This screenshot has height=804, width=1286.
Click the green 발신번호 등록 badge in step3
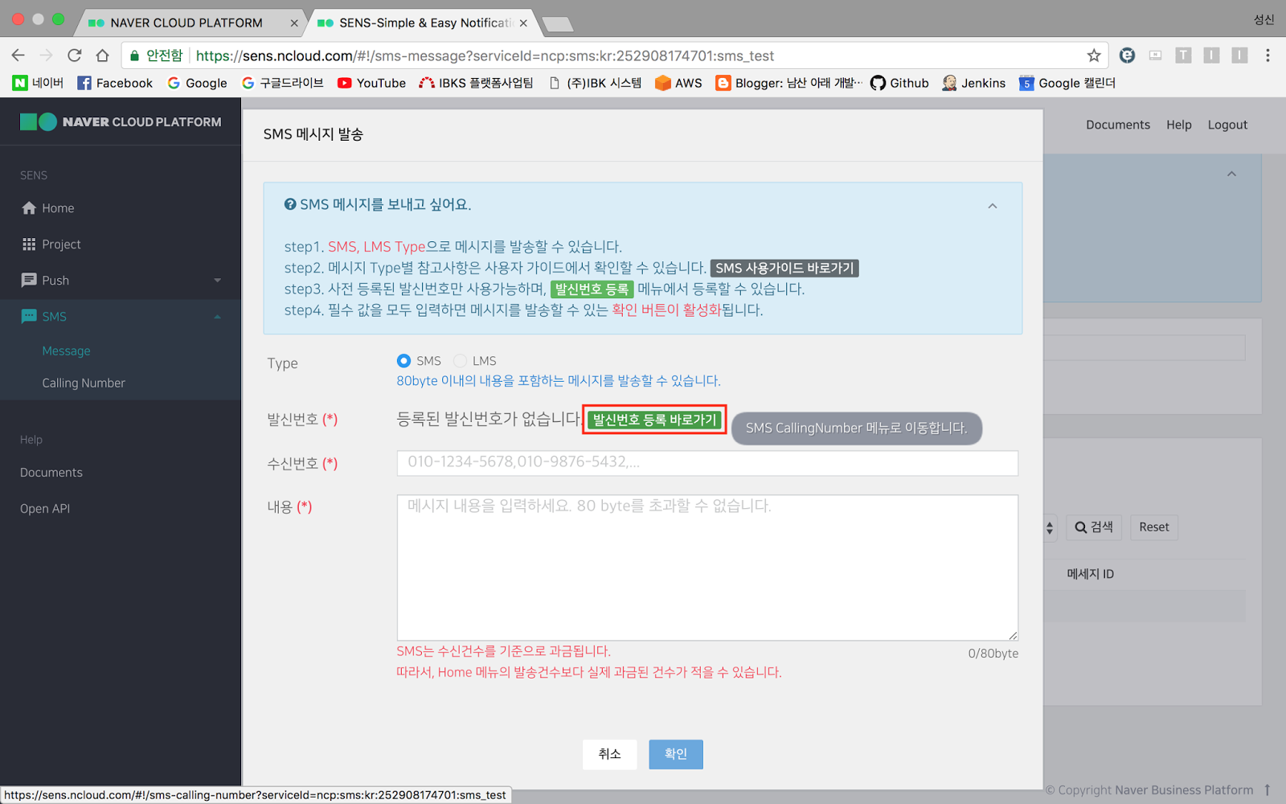click(x=592, y=289)
